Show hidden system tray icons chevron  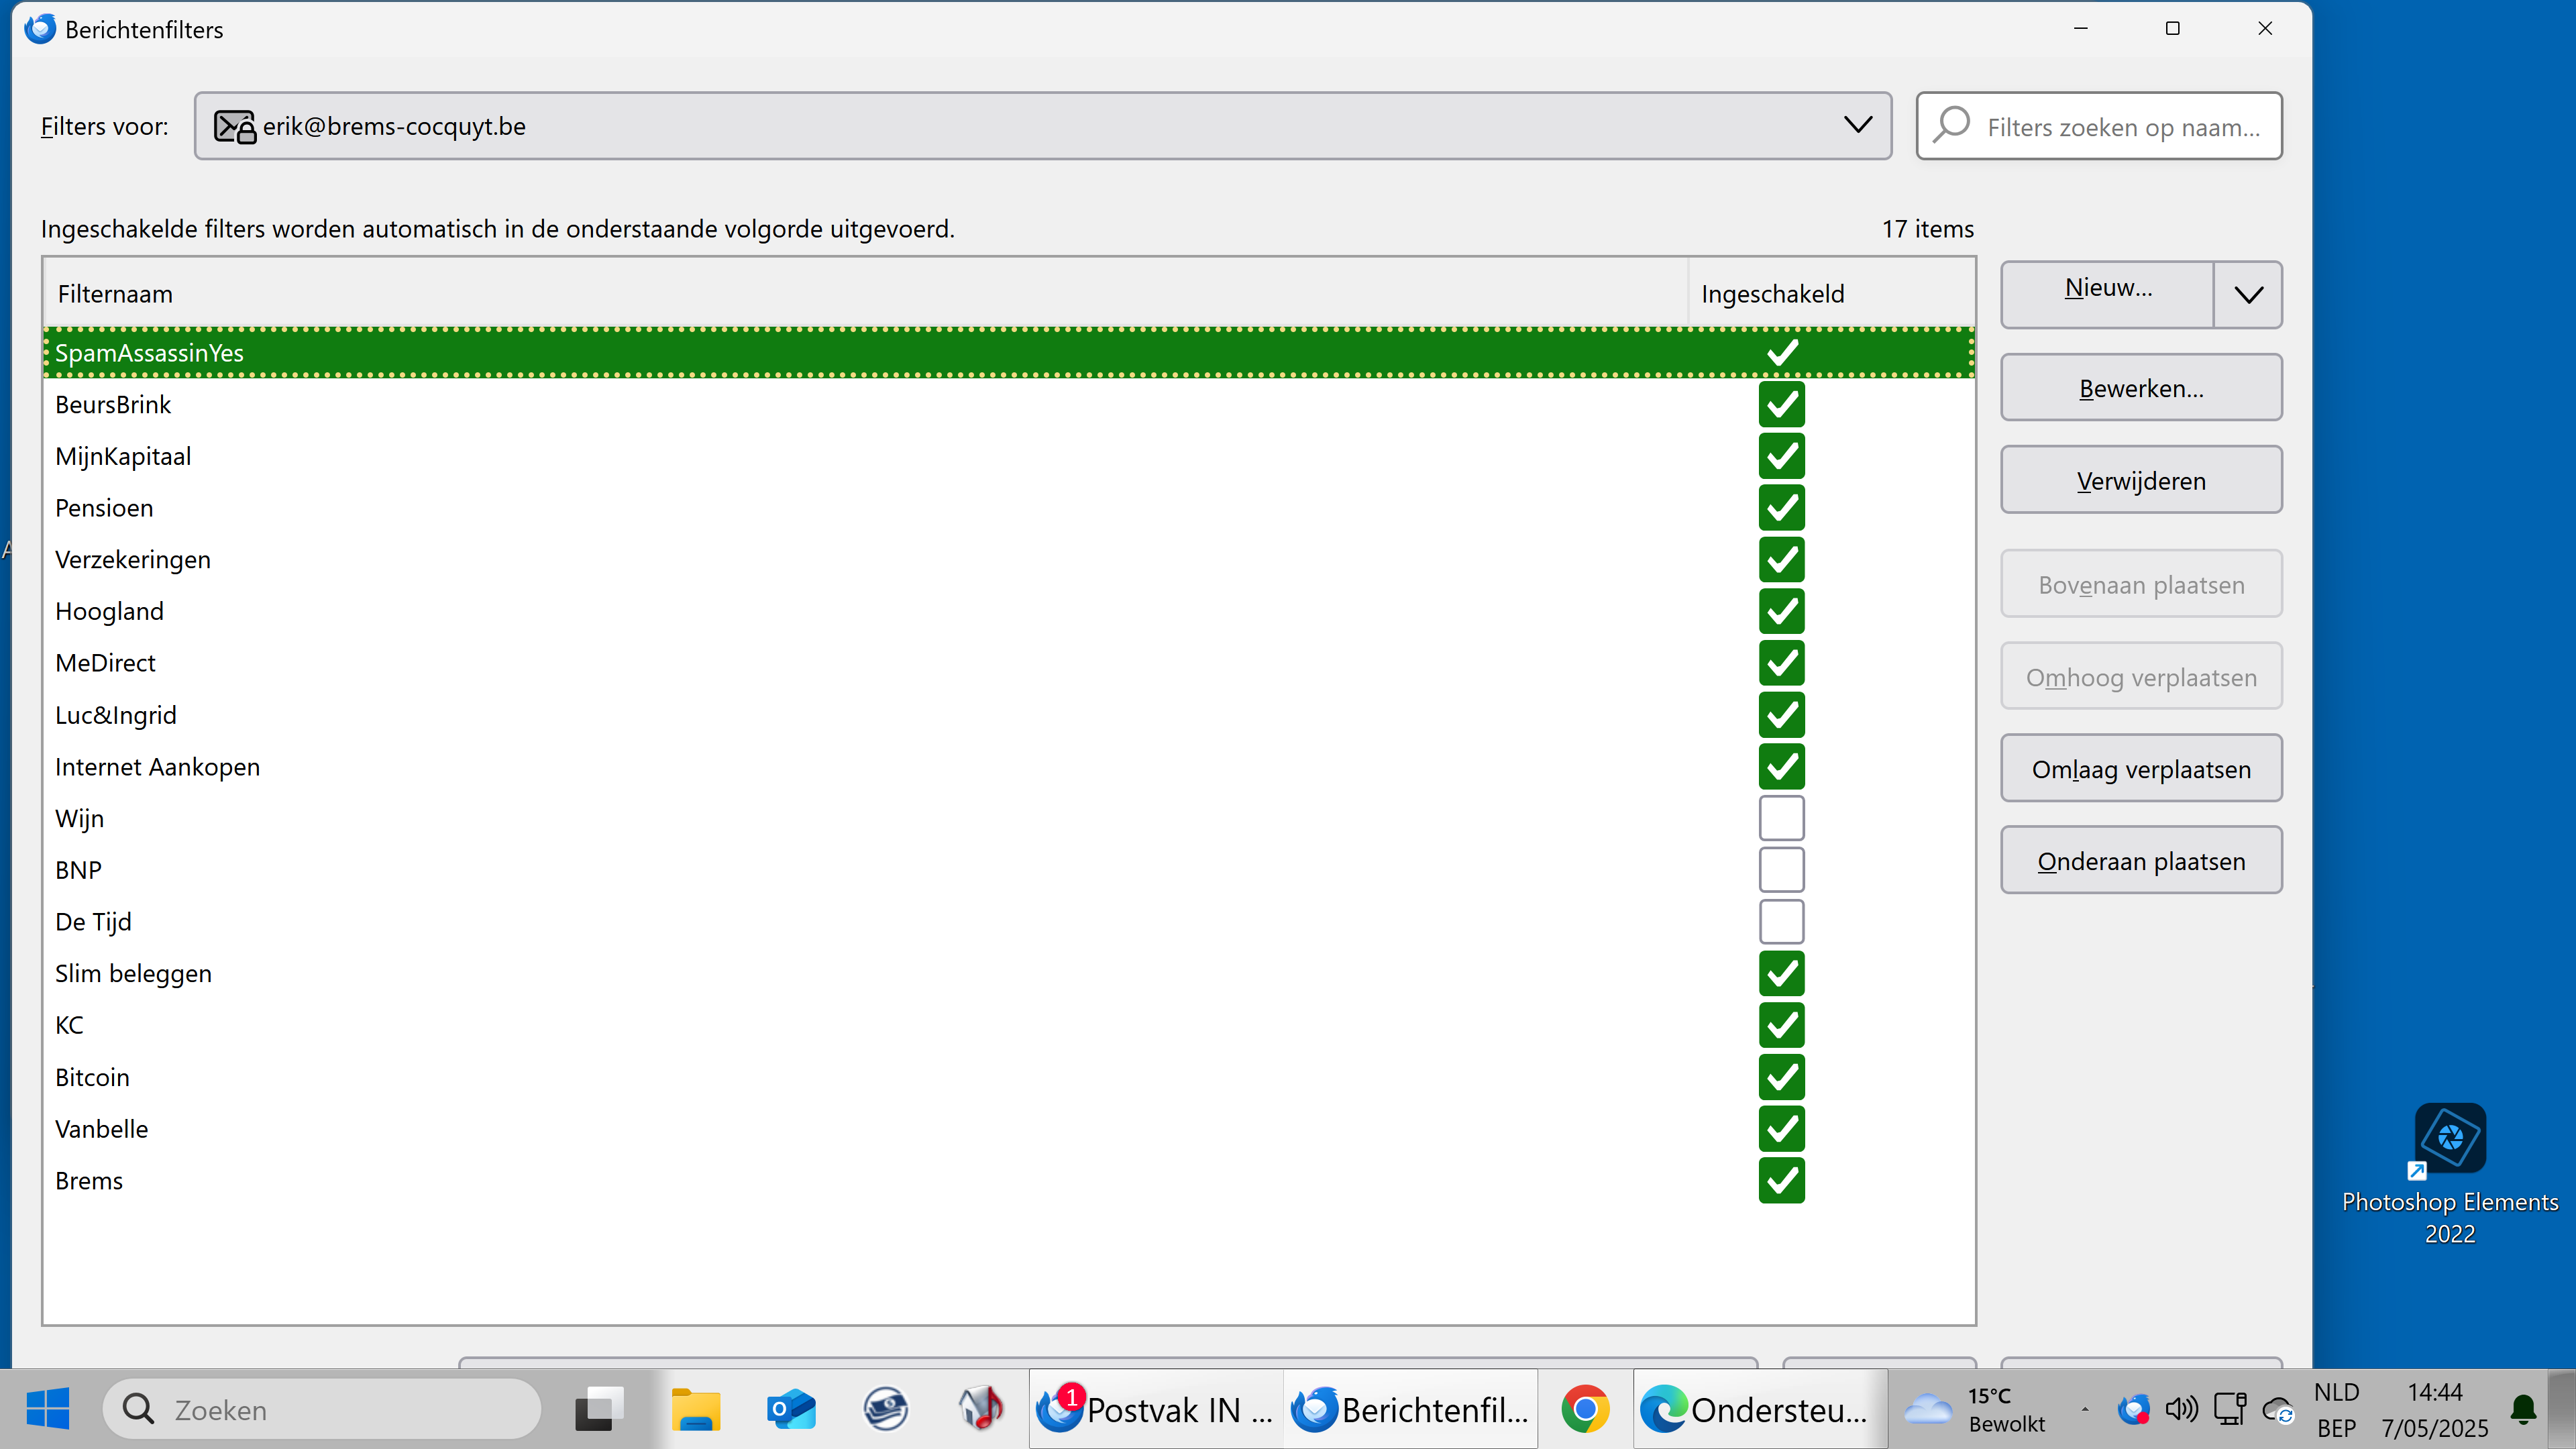tap(2085, 1409)
